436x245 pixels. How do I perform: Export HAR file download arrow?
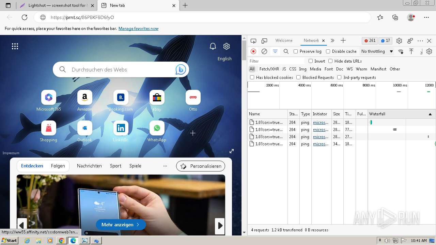pos(421,51)
